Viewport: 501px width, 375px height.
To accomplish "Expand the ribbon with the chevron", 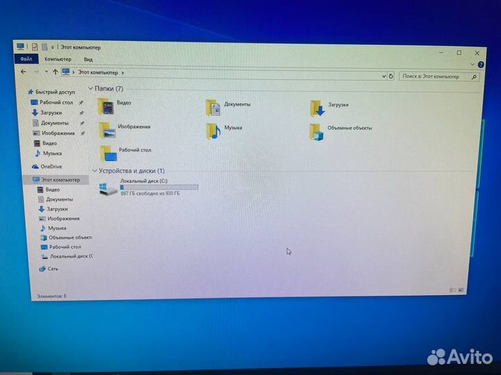I will pos(472,65).
